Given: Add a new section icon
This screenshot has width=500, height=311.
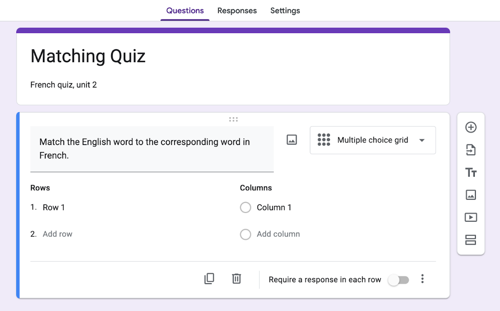Looking at the screenshot, I should 471,240.
